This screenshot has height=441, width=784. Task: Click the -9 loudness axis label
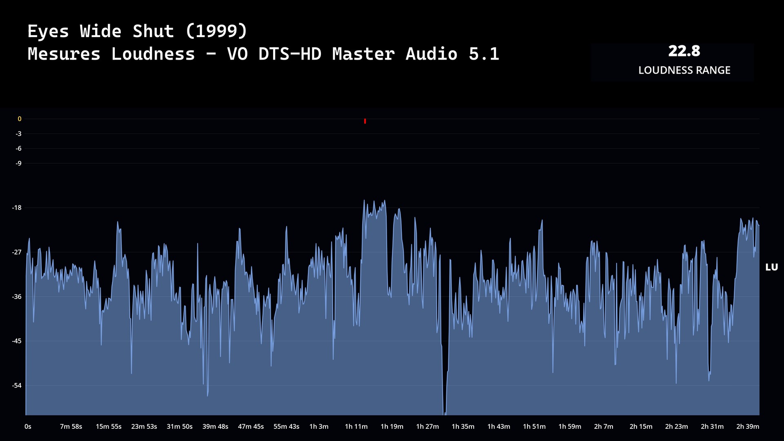[x=18, y=163]
